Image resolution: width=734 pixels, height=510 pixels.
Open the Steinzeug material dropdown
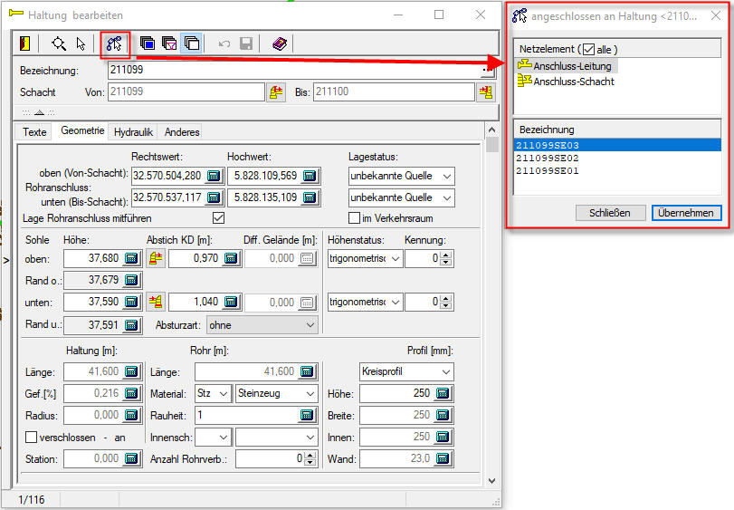click(x=276, y=393)
